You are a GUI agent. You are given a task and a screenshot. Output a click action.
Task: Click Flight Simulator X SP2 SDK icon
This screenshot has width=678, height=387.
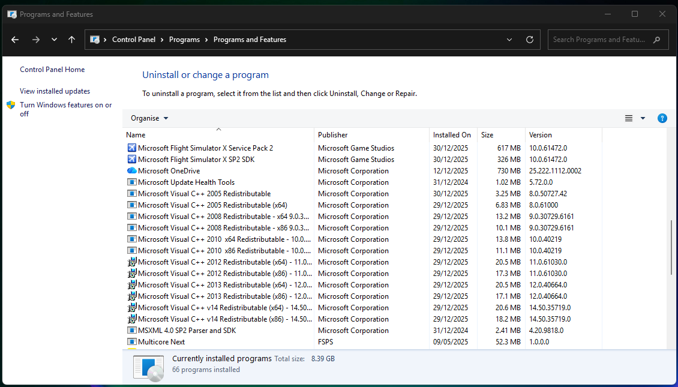[x=132, y=160]
